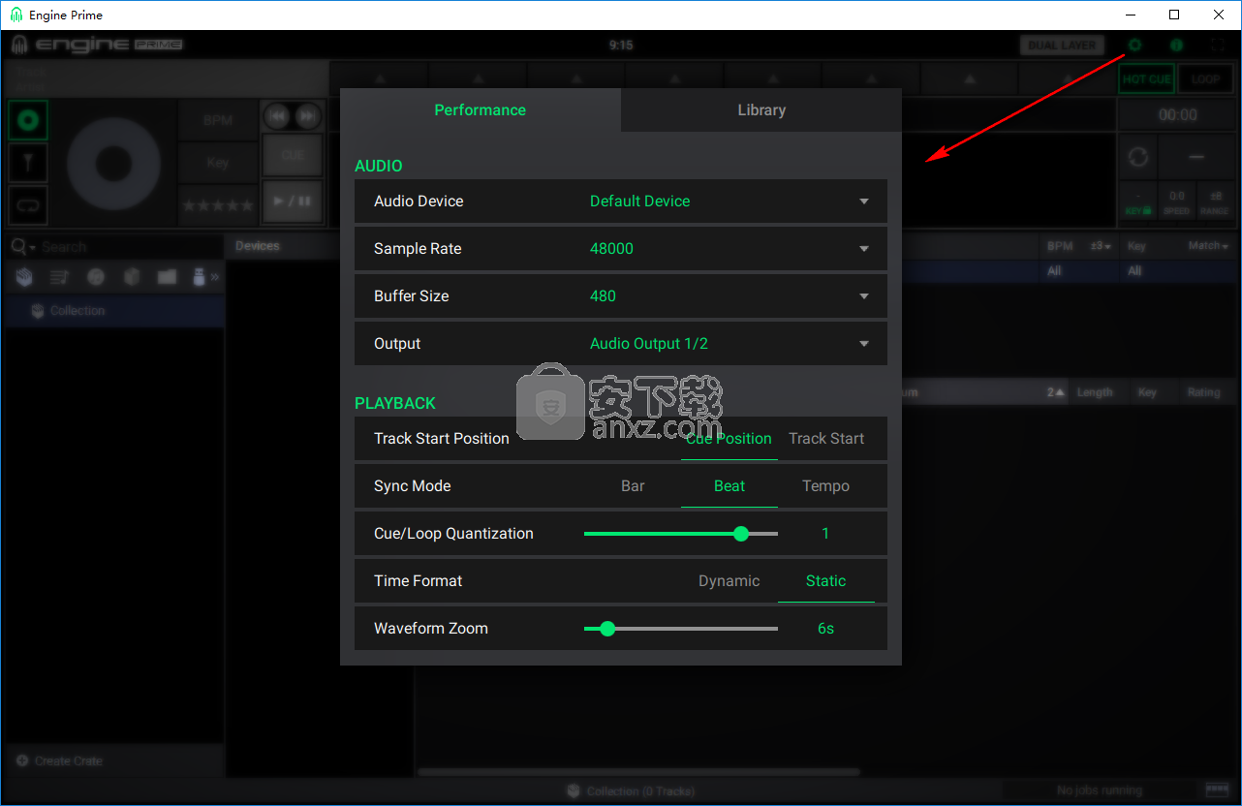The width and height of the screenshot is (1242, 806).
Task: Toggle the KEY lock icon
Action: [1137, 202]
